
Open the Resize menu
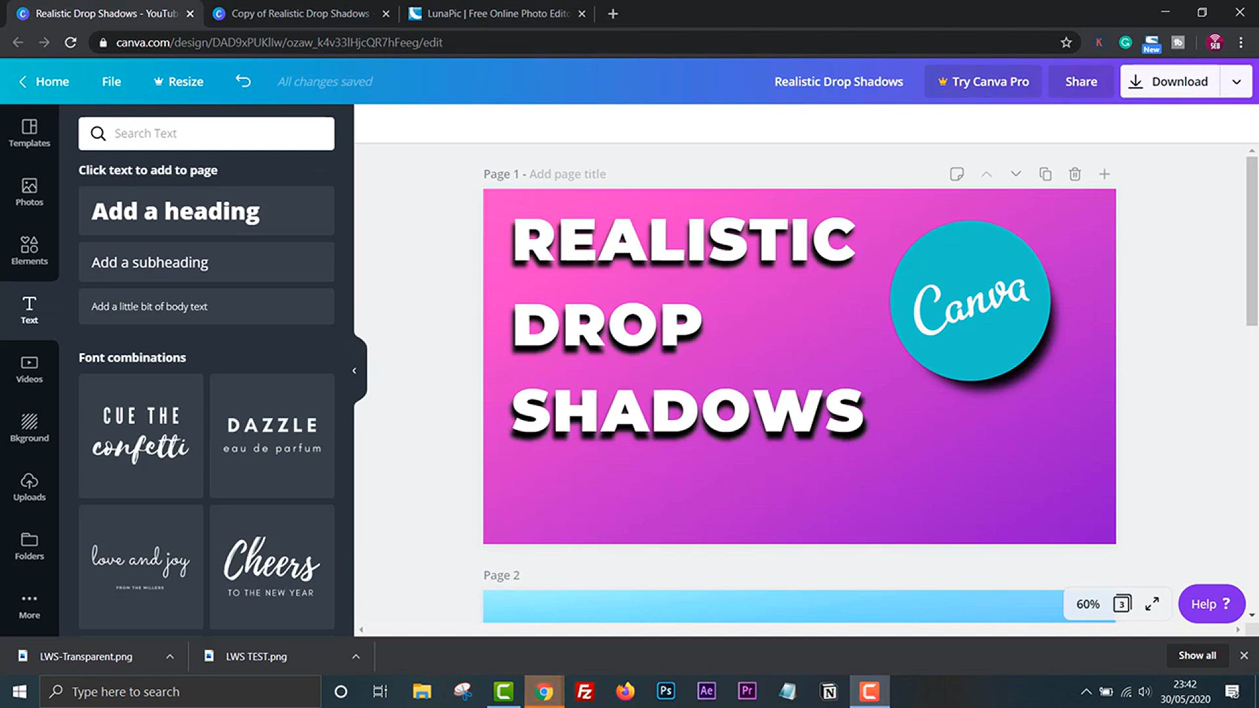point(178,81)
